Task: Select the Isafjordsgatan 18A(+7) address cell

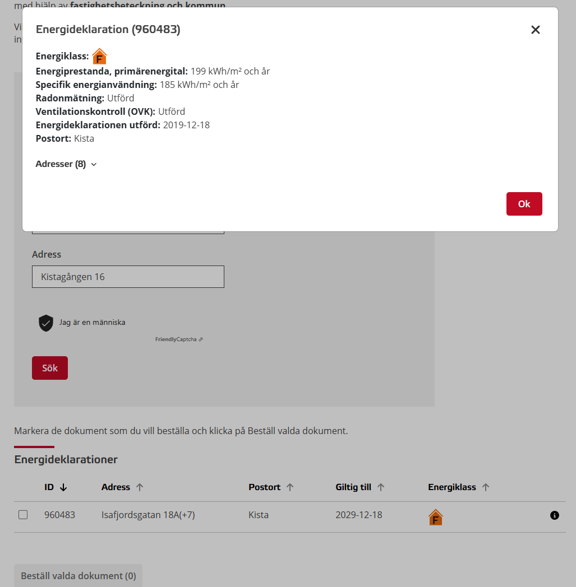Action: pyautogui.click(x=148, y=515)
